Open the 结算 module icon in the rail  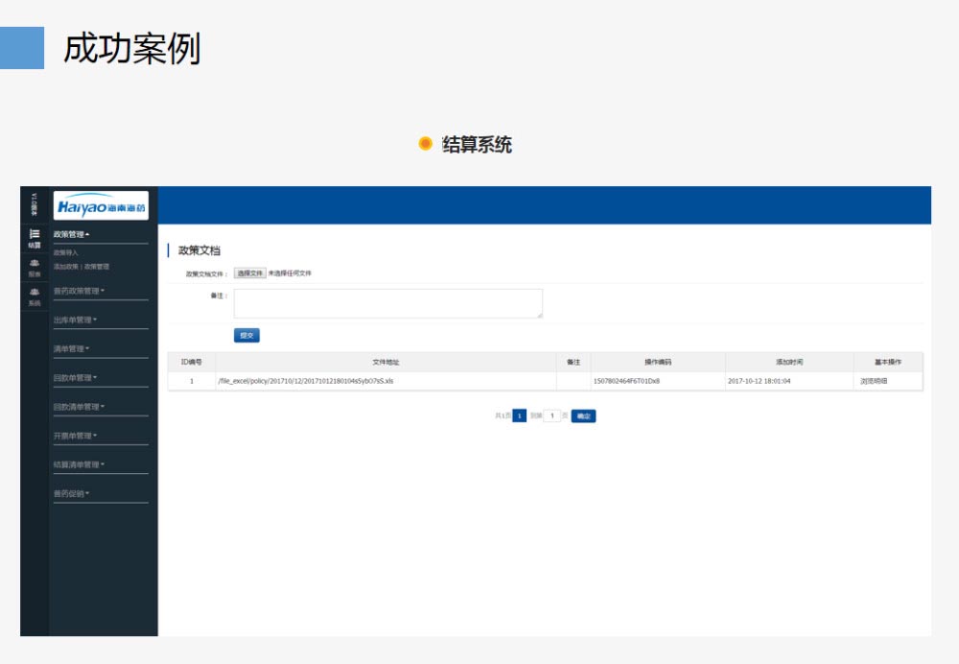click(x=35, y=238)
